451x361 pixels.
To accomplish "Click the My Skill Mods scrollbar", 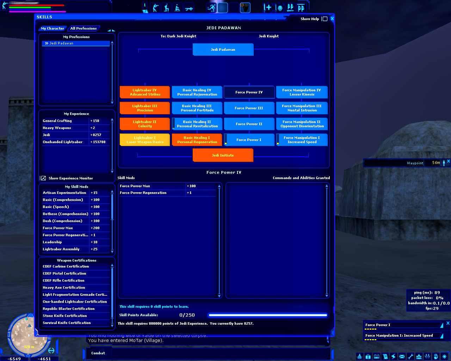I will click(112, 222).
